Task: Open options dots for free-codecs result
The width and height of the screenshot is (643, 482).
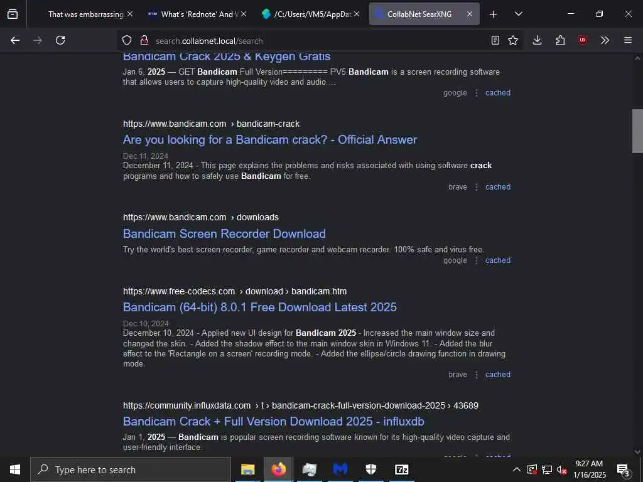Action: coord(477,375)
